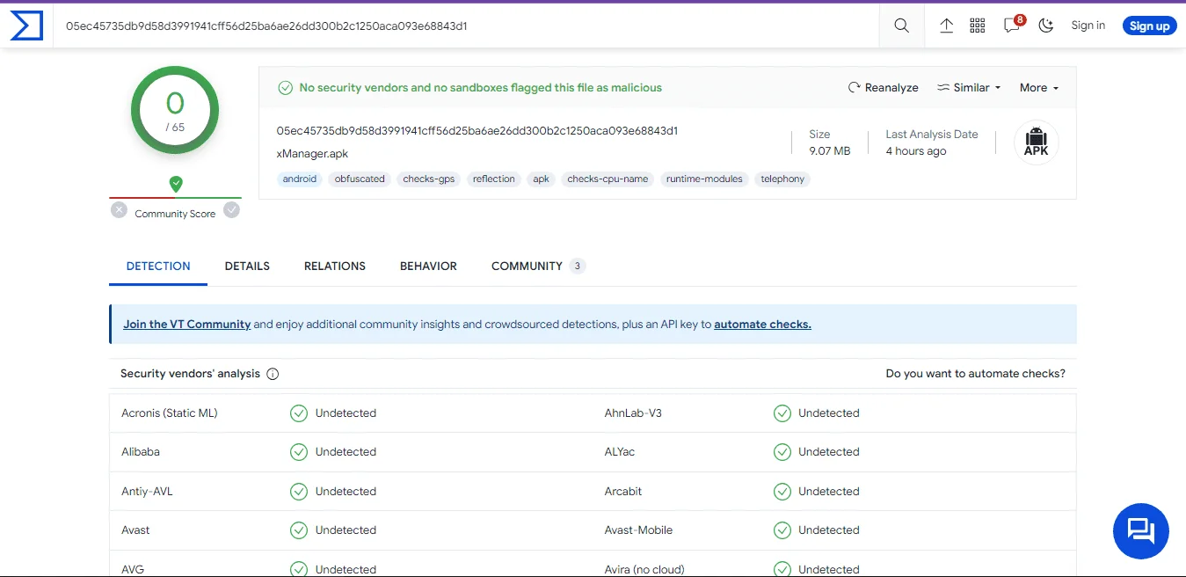Click the obfuscated tag

360,179
